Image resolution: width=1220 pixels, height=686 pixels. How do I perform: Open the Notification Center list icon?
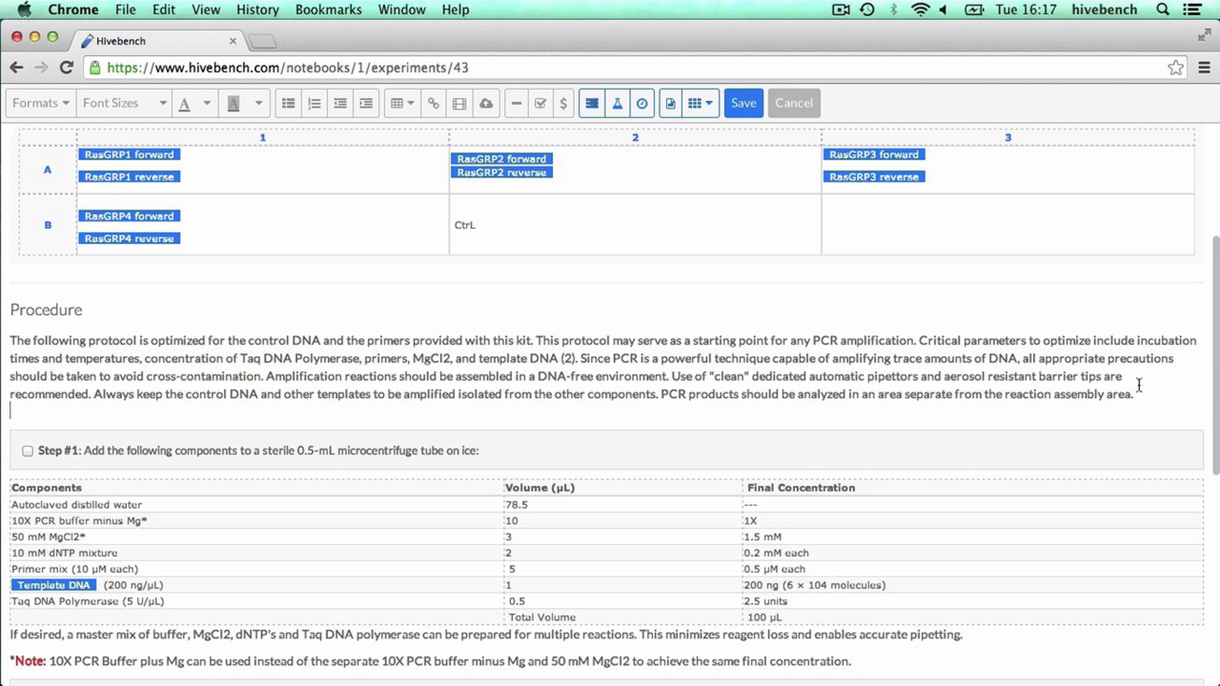coord(1192,10)
